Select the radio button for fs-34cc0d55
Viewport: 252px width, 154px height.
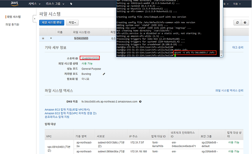(x=43, y=38)
